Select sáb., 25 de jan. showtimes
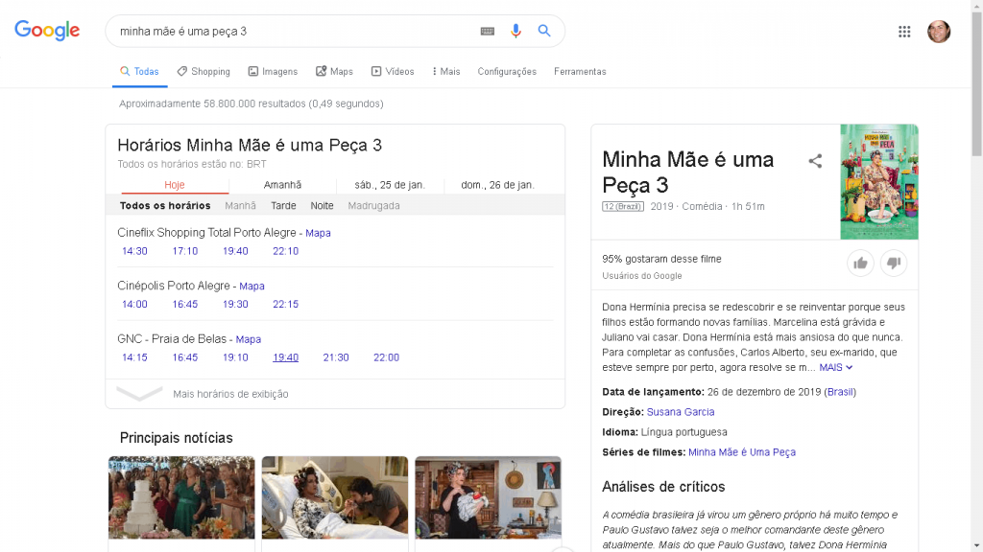 (x=390, y=185)
